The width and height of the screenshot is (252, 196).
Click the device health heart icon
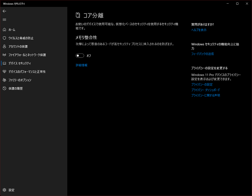[x=4, y=72]
